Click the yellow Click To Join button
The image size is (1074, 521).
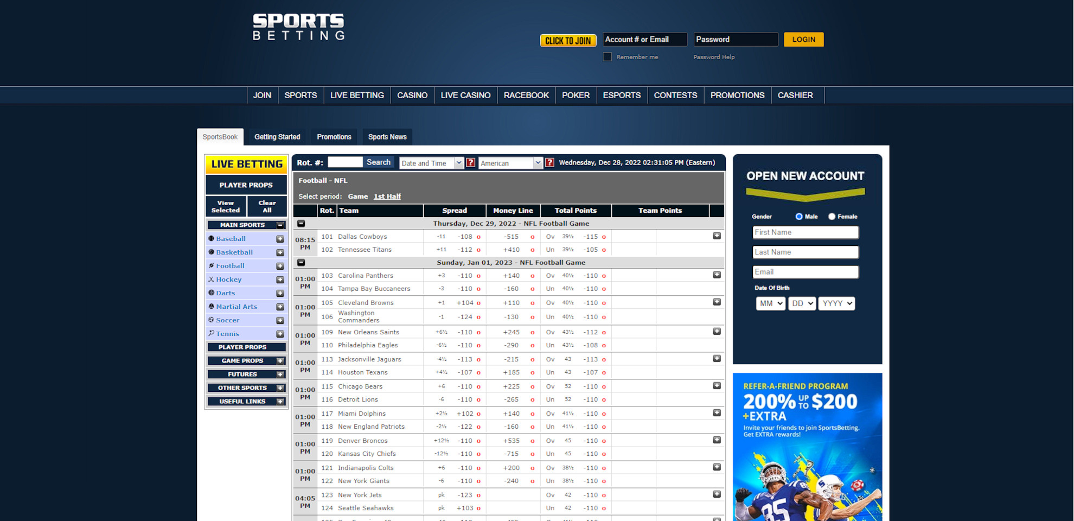(568, 41)
